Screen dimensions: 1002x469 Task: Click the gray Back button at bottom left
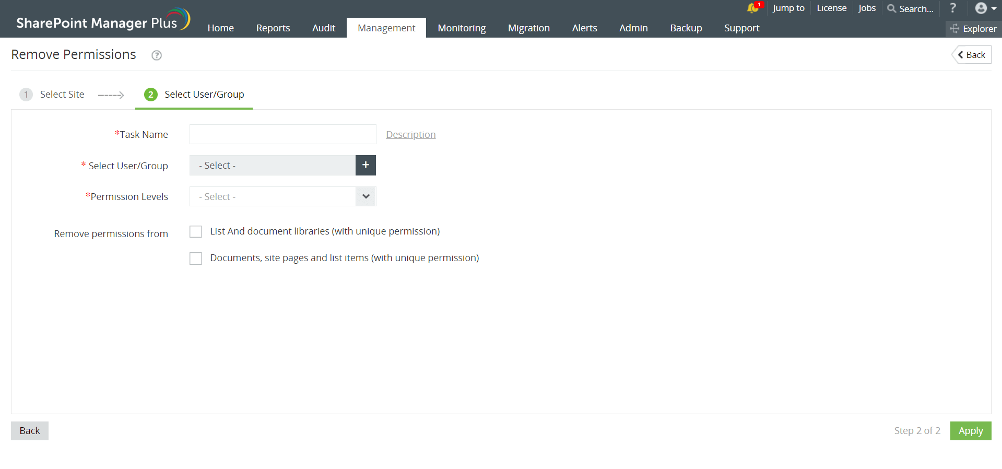(x=30, y=431)
